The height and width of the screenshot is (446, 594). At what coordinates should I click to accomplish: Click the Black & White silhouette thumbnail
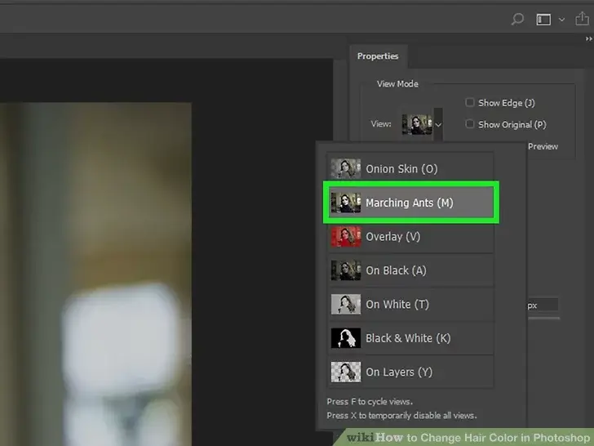tap(345, 338)
